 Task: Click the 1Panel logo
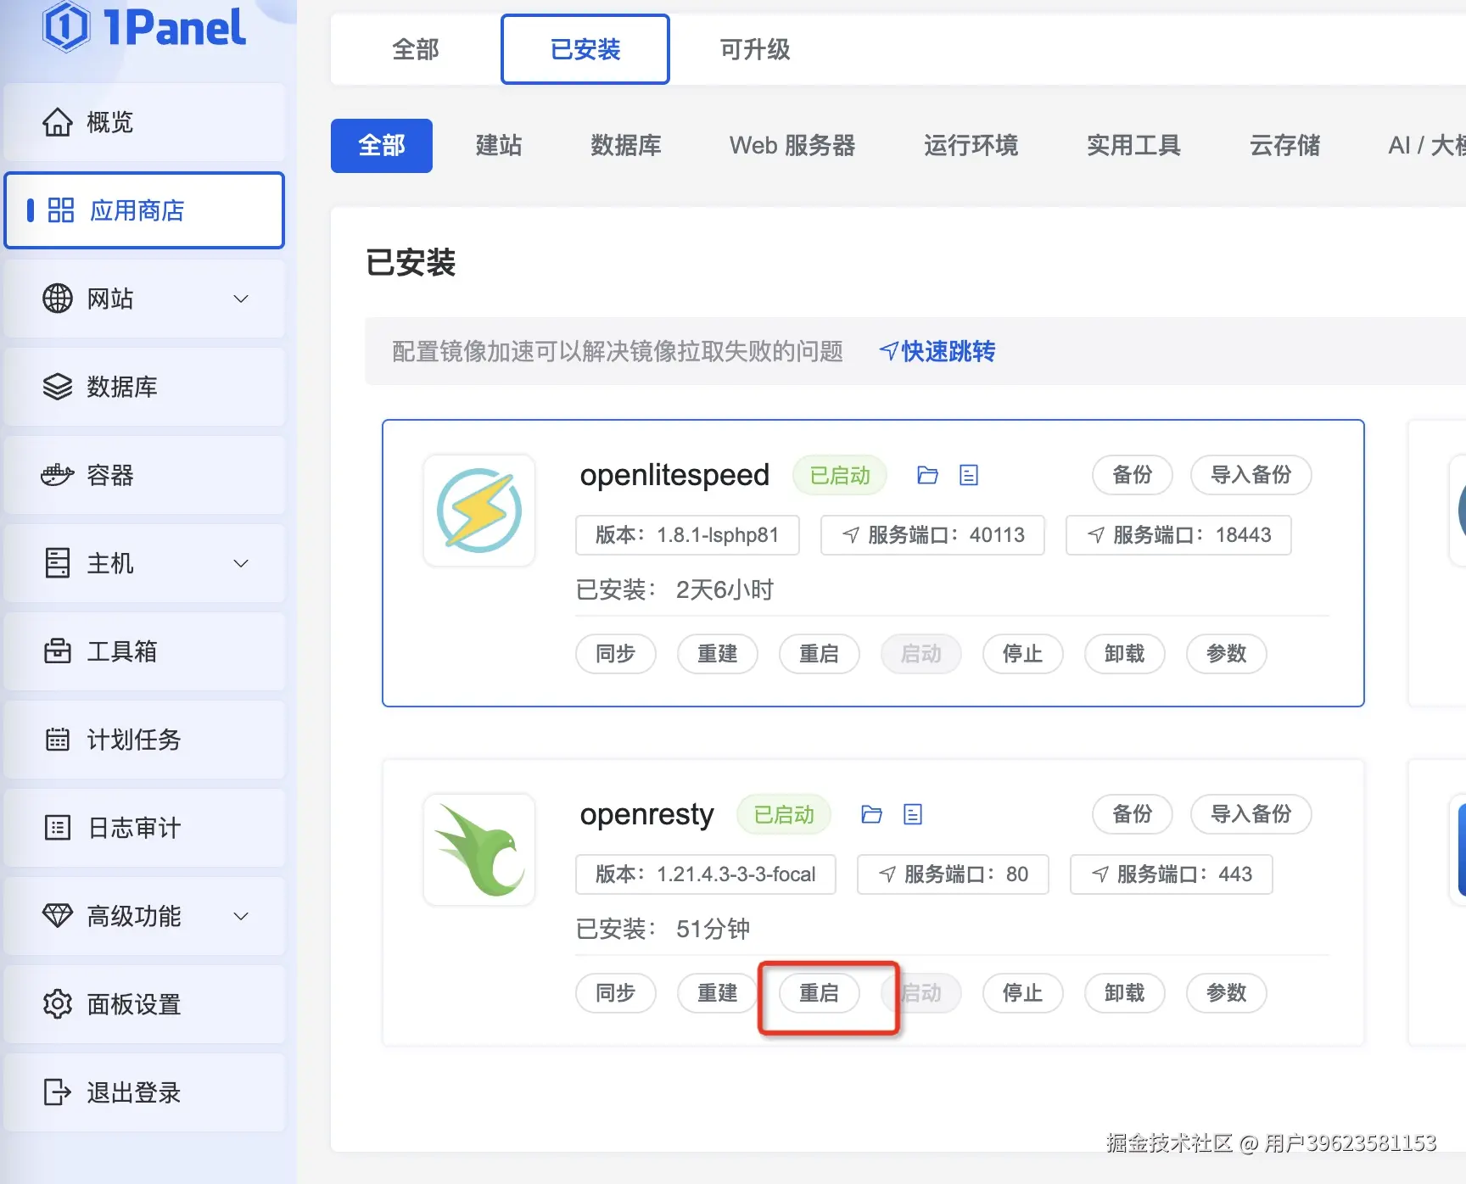pos(144,27)
